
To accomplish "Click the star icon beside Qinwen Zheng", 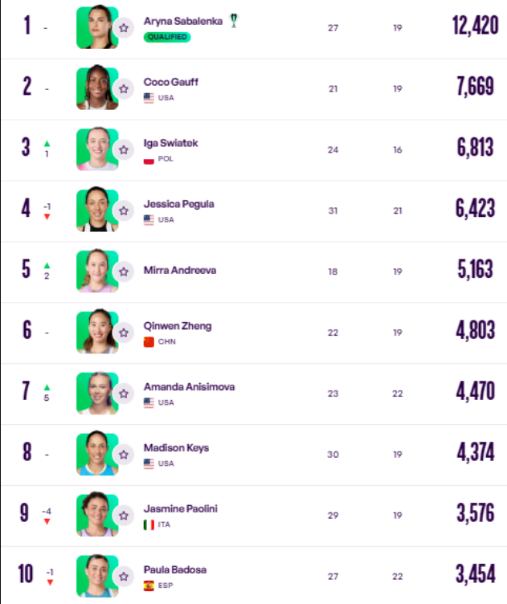I will (x=123, y=333).
